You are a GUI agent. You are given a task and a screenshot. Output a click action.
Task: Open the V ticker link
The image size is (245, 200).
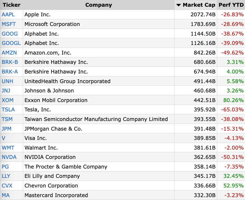coord(4,138)
